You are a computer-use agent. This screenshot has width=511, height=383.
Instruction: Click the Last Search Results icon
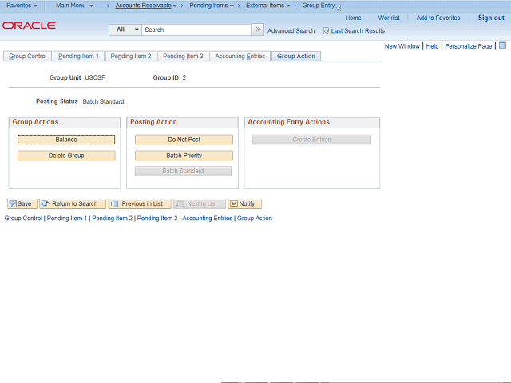coord(326,31)
